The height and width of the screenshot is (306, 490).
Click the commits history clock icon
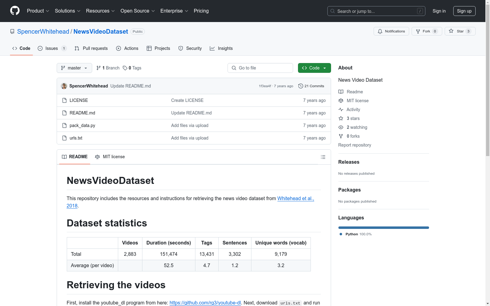301,86
